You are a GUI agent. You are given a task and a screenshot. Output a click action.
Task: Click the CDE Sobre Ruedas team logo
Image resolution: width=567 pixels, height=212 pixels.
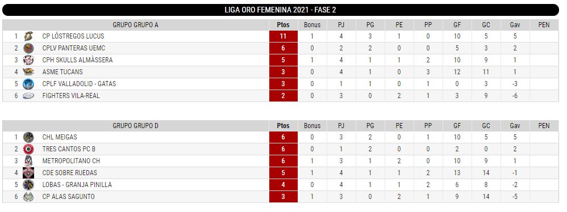tap(28, 173)
